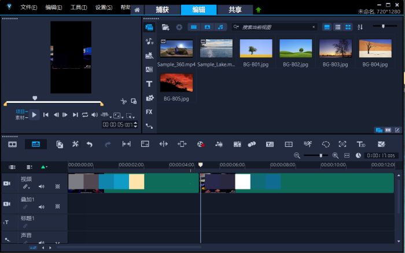Screen dimensions: 405x253
Task: Switch library to list view
Action: pos(337,27)
